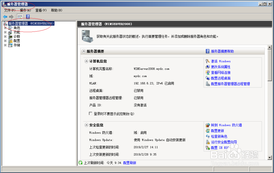Open the 查看 menu

pos(40,10)
